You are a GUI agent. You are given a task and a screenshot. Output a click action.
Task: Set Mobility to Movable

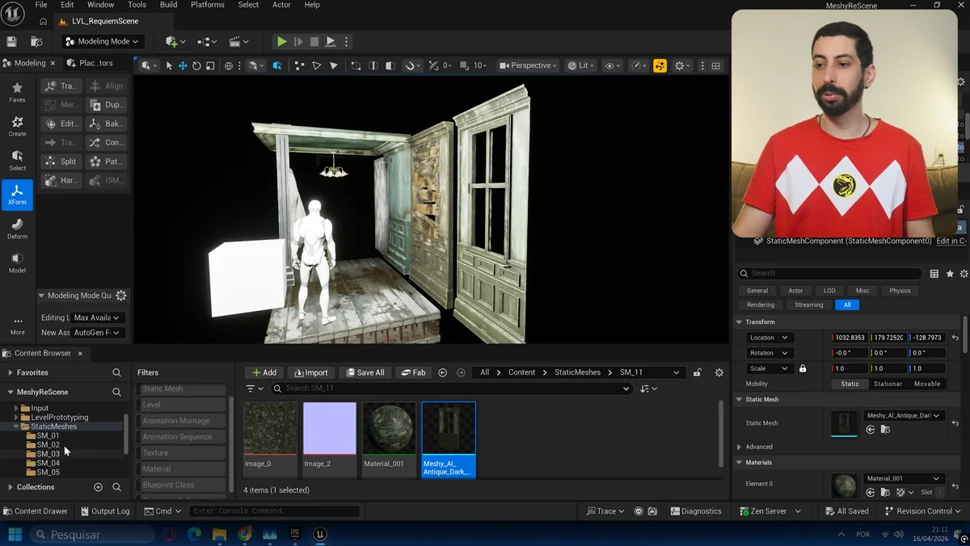click(927, 384)
